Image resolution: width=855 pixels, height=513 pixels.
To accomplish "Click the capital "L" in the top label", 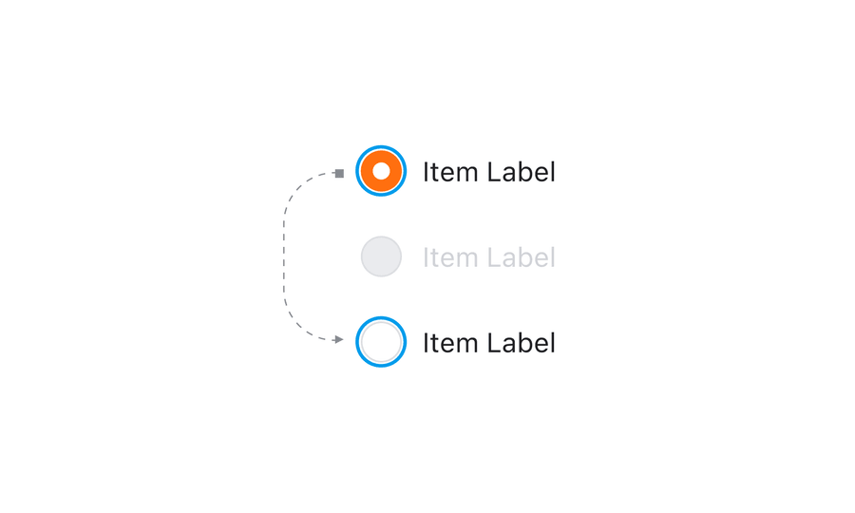I will coord(494,172).
